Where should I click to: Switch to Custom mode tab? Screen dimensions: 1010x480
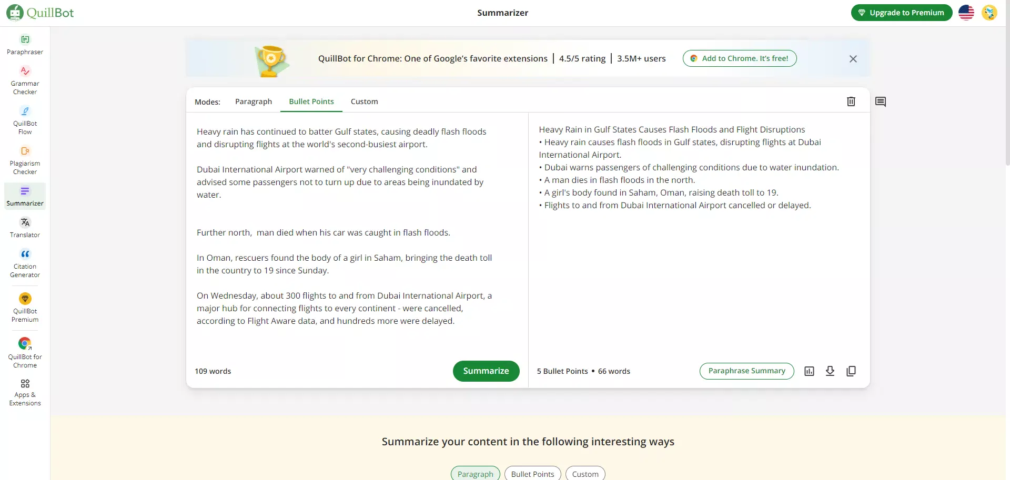365,101
